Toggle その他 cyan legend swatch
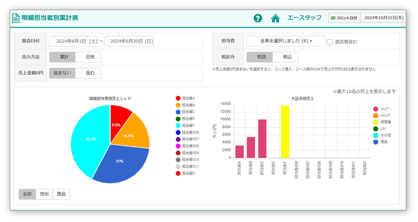The image size is (418, 222). click(376, 135)
